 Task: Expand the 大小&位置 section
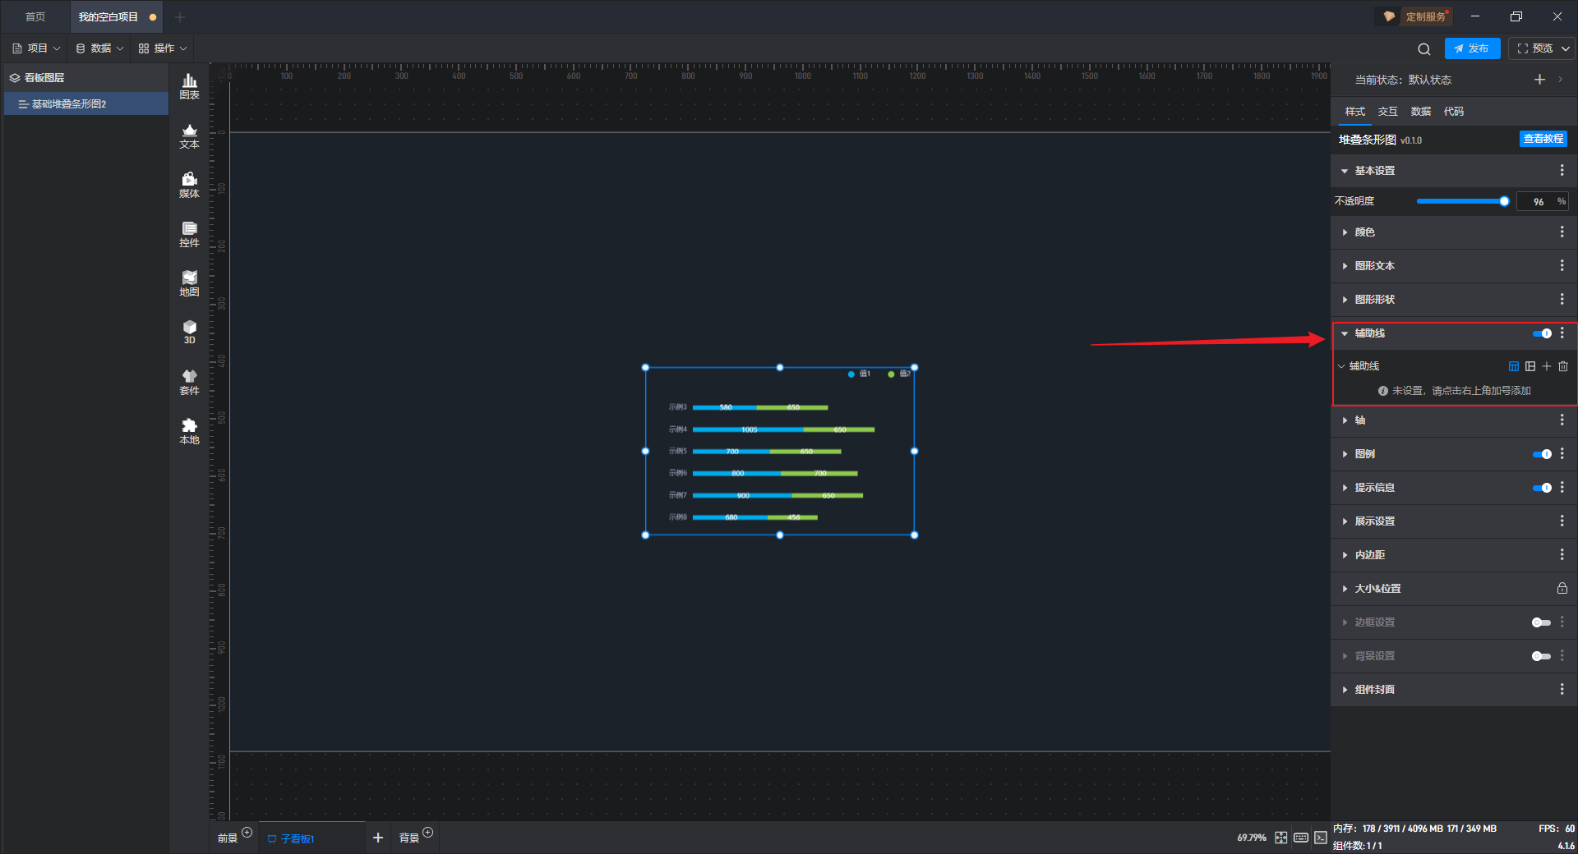(1345, 589)
